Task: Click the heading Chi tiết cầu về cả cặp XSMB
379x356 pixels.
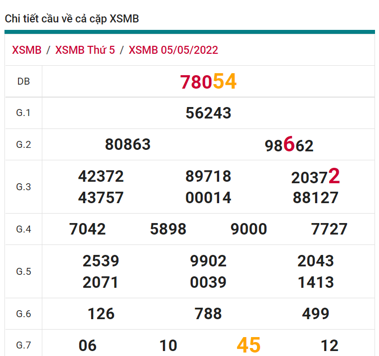Action: (72, 19)
